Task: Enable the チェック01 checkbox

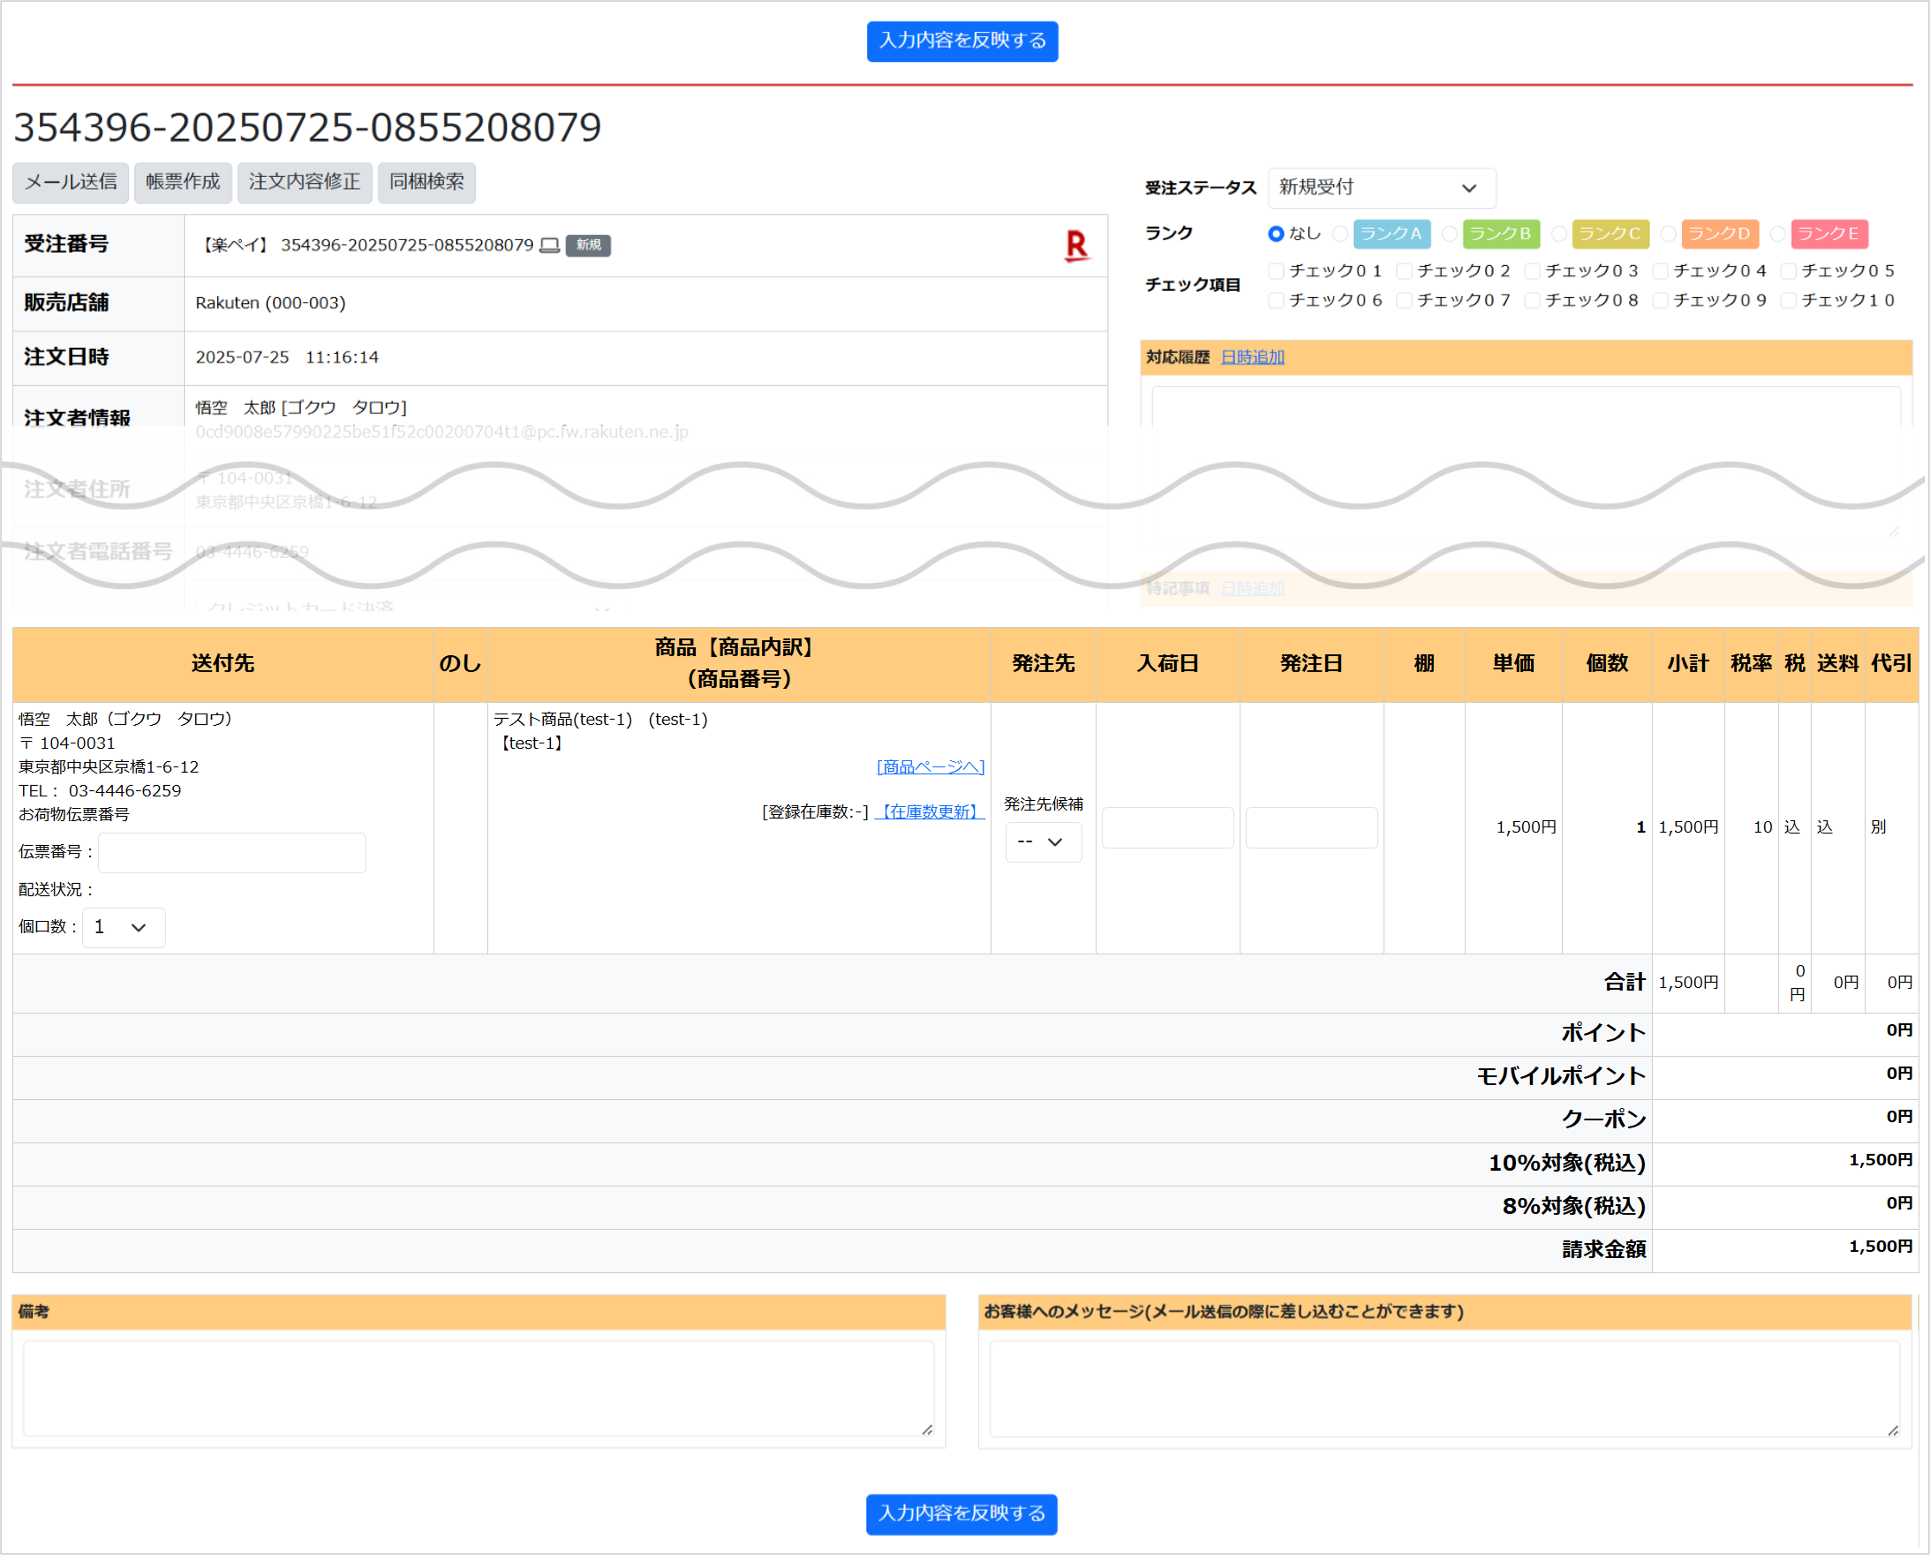Action: click(1277, 271)
